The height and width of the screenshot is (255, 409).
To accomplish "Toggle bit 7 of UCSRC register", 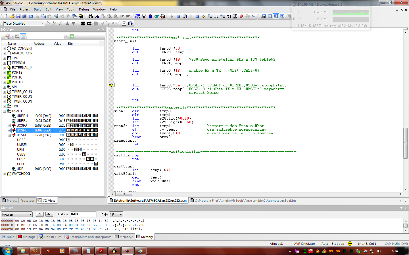I will pos(68,135).
